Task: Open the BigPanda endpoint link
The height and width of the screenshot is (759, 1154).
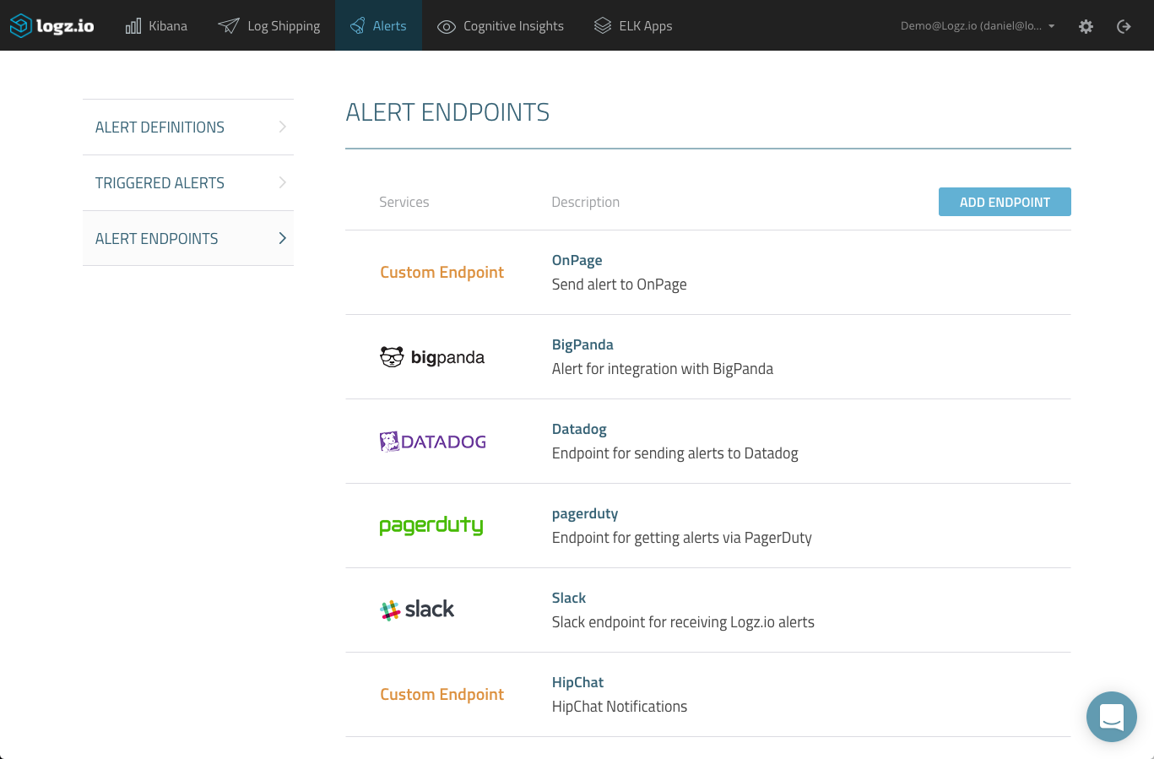Action: 582,344
